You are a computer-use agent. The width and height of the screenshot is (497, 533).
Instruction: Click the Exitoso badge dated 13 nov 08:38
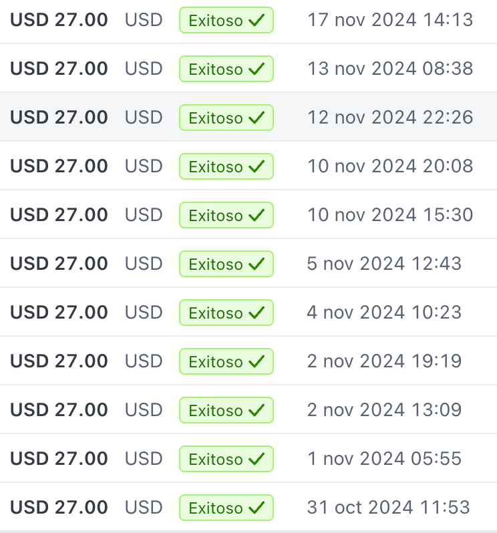pos(226,69)
